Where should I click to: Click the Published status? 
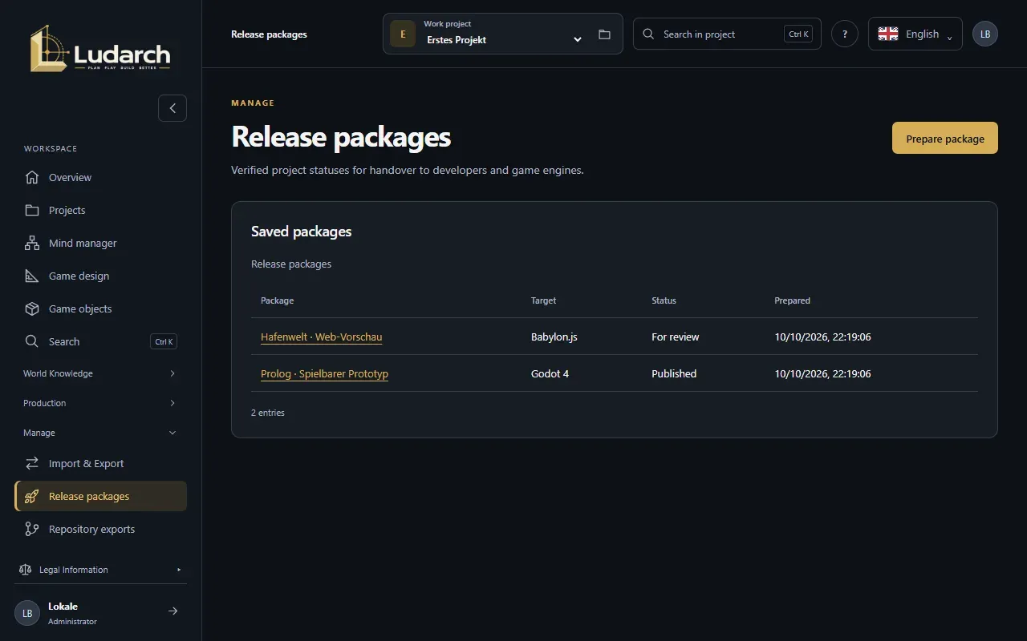(x=674, y=374)
